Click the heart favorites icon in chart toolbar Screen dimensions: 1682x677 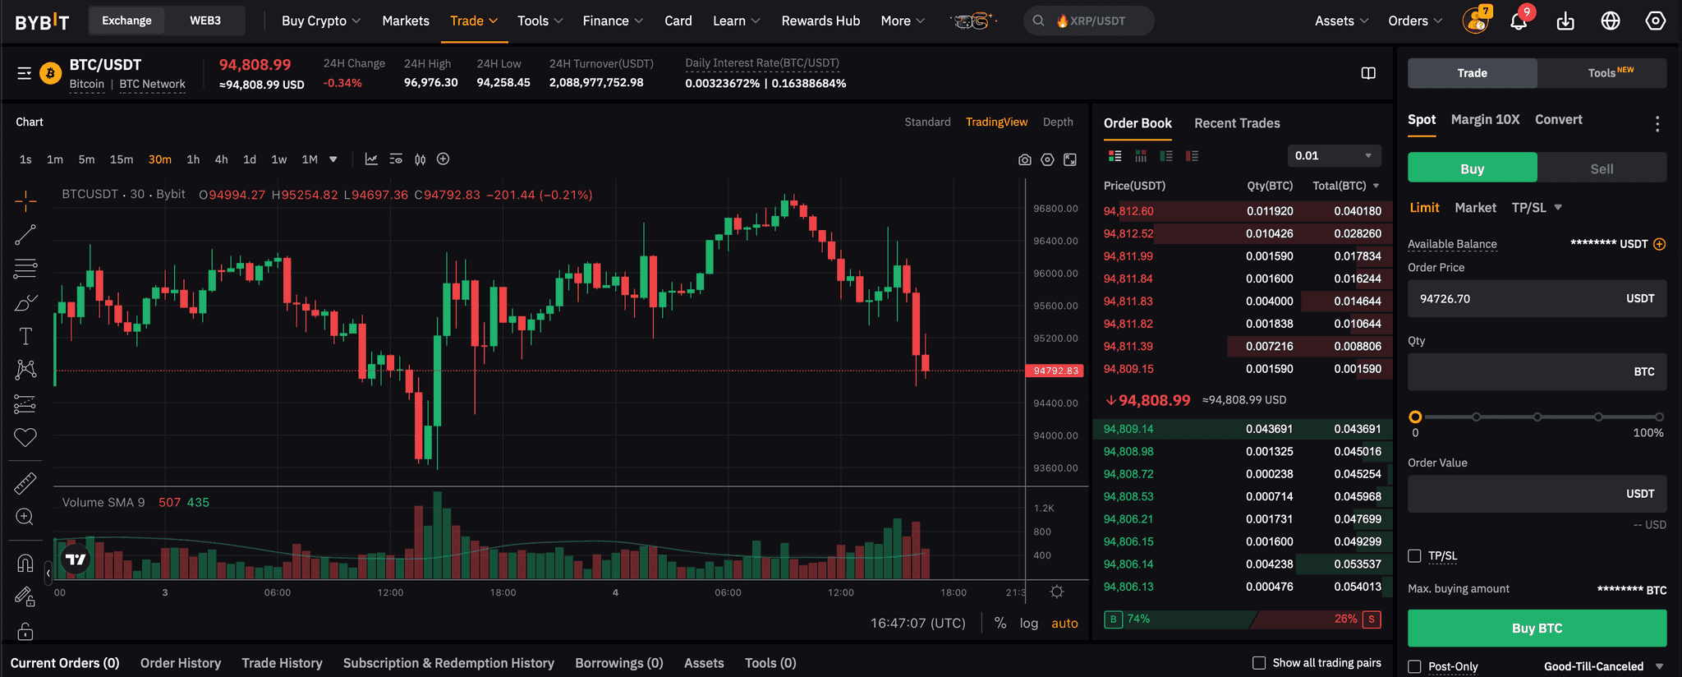coord(25,437)
